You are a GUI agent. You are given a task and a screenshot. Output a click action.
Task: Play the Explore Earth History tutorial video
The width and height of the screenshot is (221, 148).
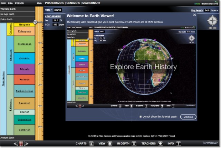(143, 67)
